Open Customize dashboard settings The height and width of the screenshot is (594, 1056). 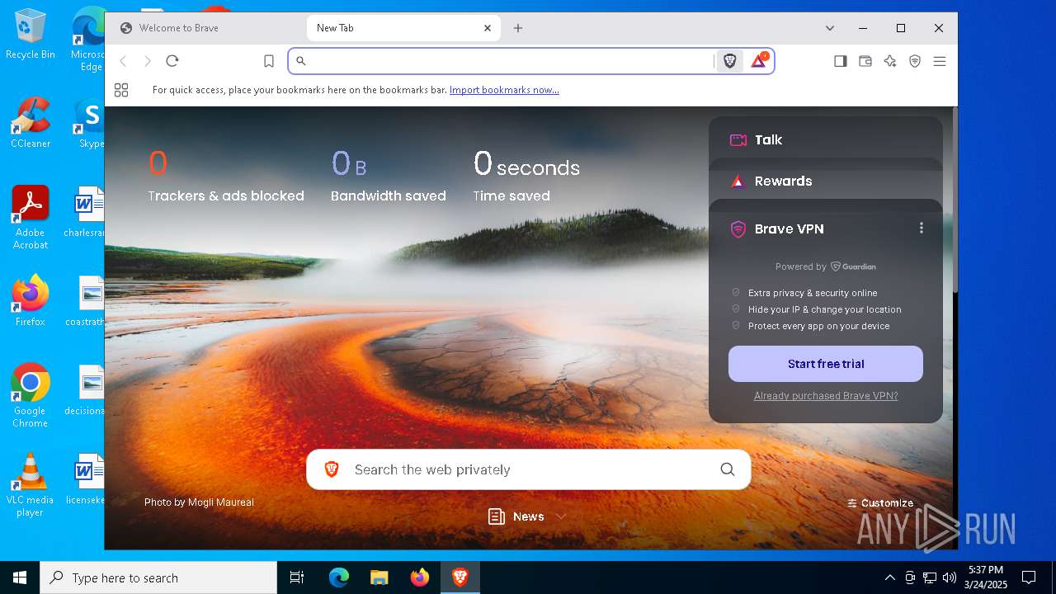[x=880, y=503]
